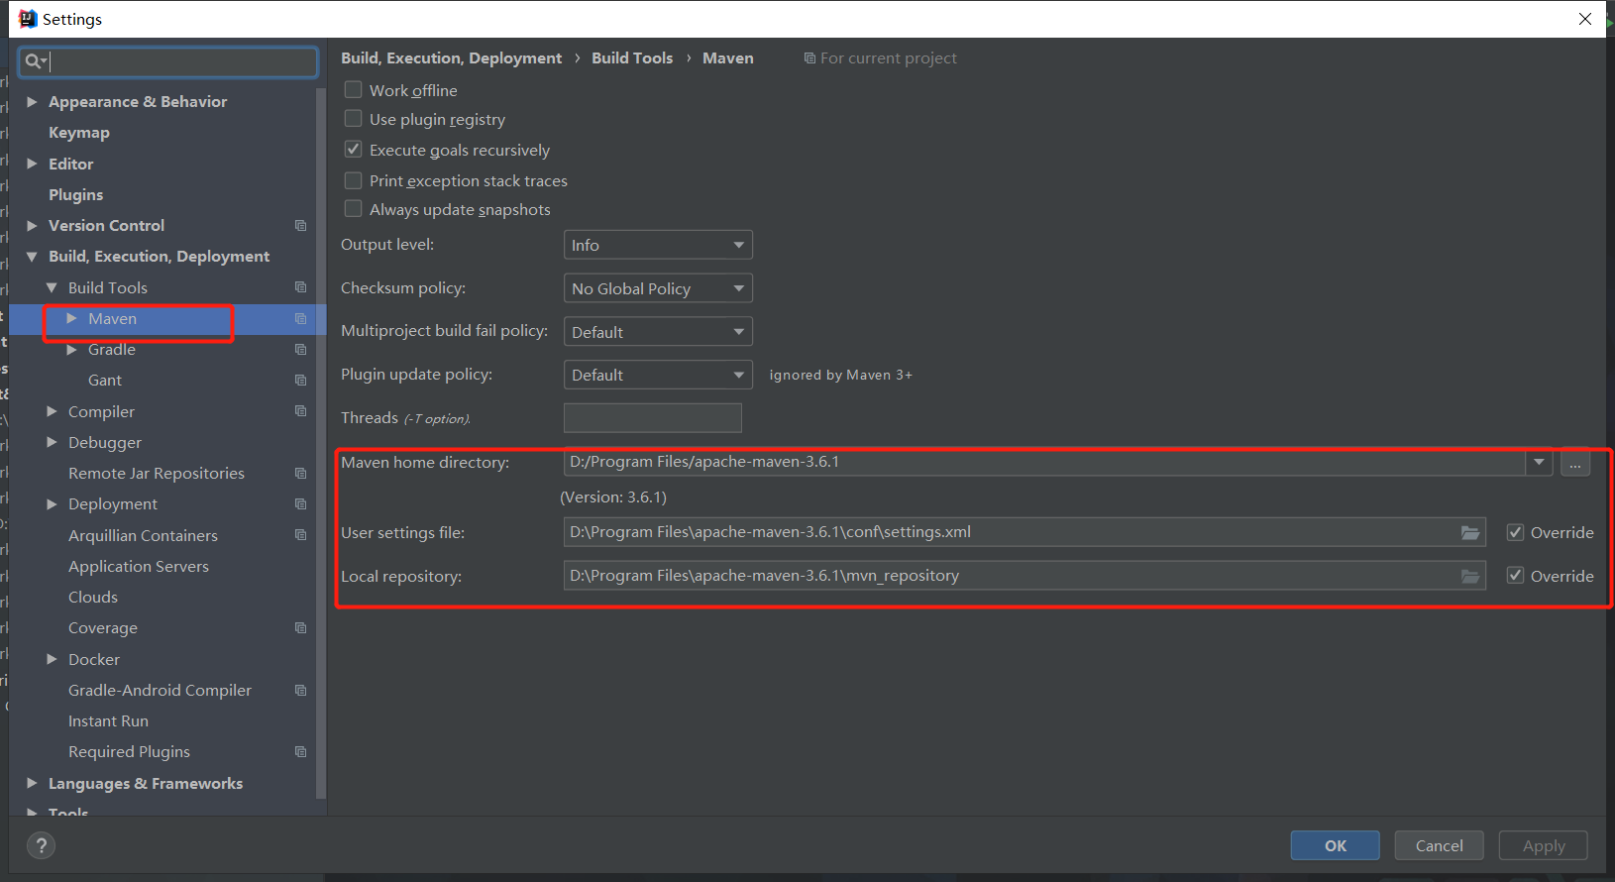The image size is (1615, 882).
Task: Close the Settings dialog
Action: pos(1585,19)
